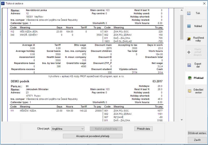The image size is (208, 145).
Task: Click the Vlastní pořadí sloupců icon
Action: pos(189,52)
